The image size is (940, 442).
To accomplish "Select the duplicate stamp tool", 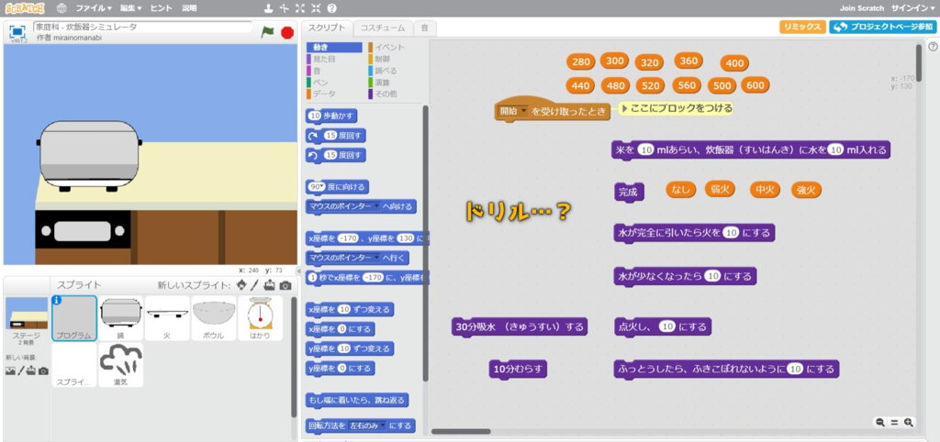I will (x=269, y=8).
